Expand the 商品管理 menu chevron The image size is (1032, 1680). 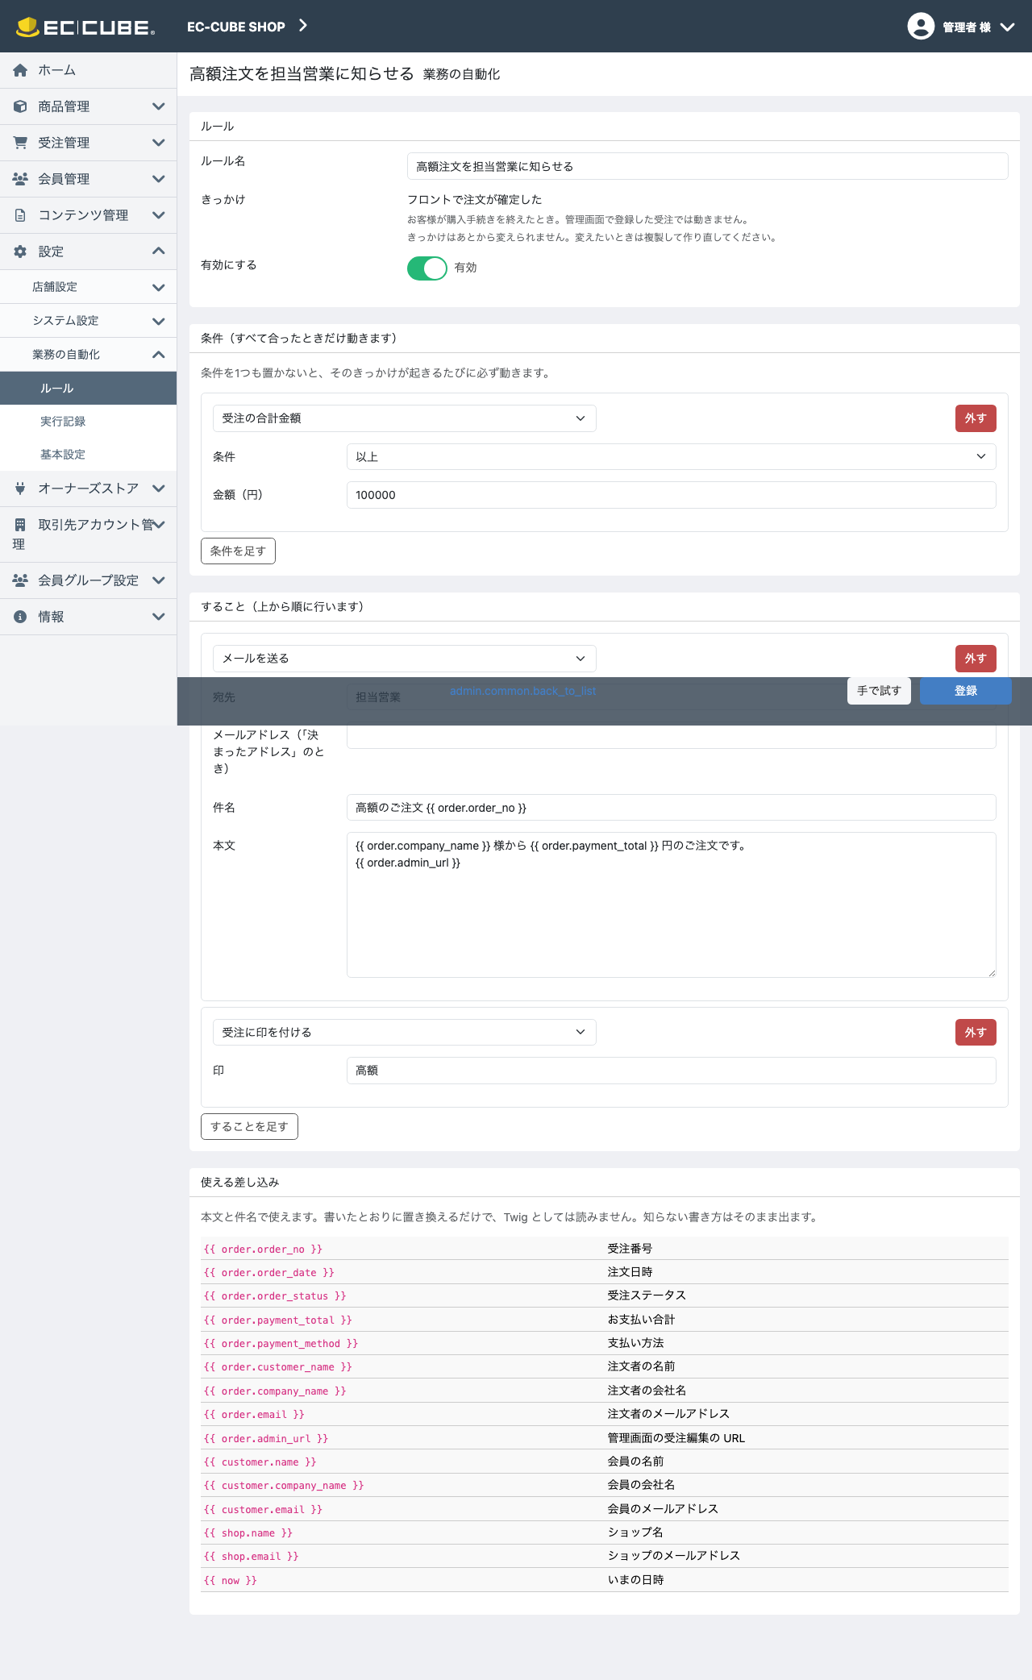tap(159, 106)
